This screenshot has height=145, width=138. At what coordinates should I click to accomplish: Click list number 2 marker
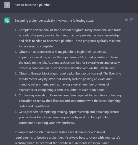16,52
